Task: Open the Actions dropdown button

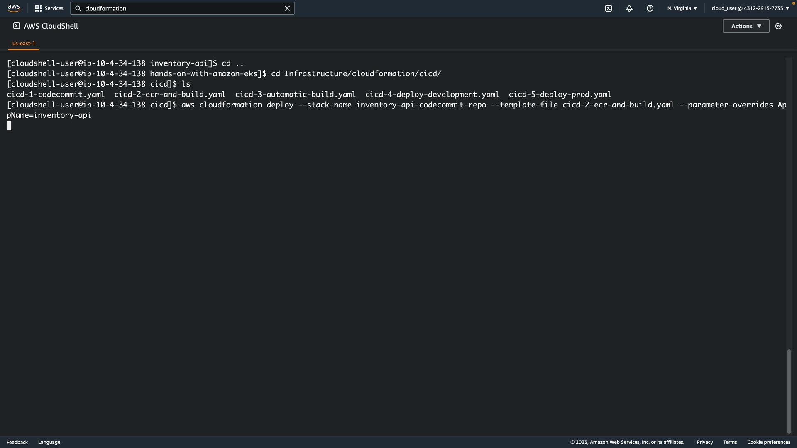Action: coord(746,26)
